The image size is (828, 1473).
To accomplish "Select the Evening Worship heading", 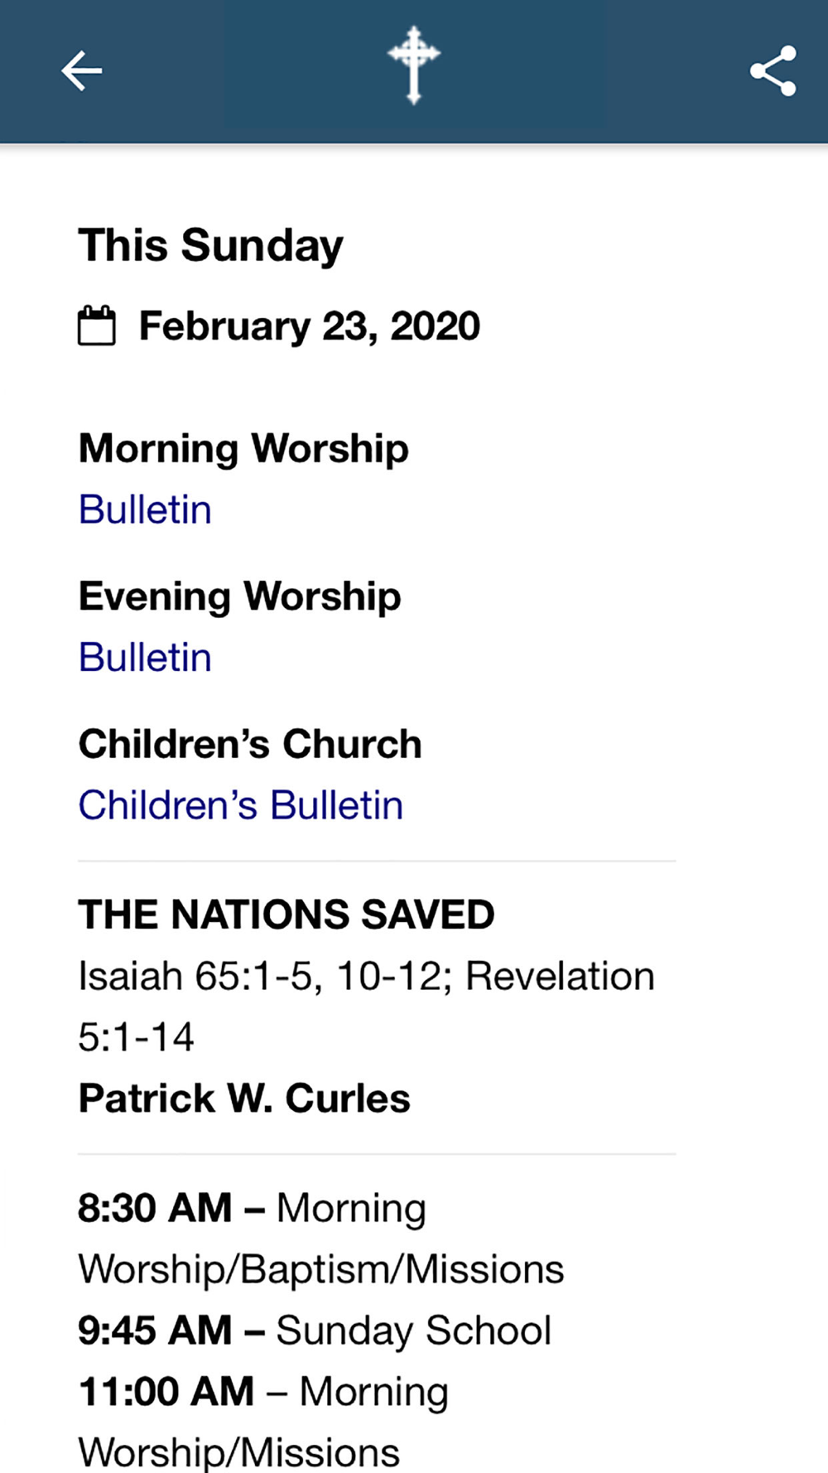I will click(x=239, y=596).
